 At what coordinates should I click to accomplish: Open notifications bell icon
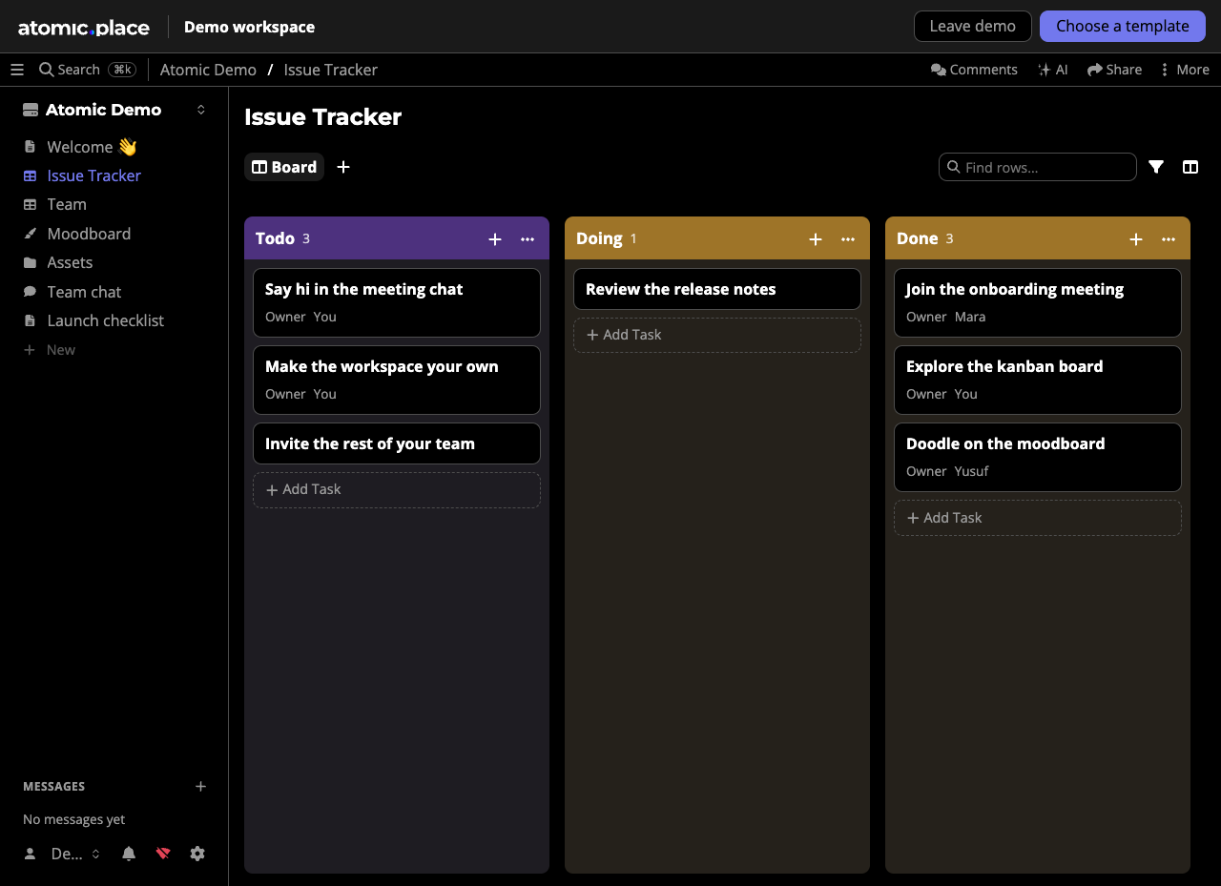point(129,854)
